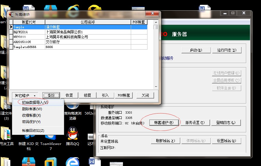Select the RQYW2014 account row
The height and width of the screenshot is (166, 261).
27,32
